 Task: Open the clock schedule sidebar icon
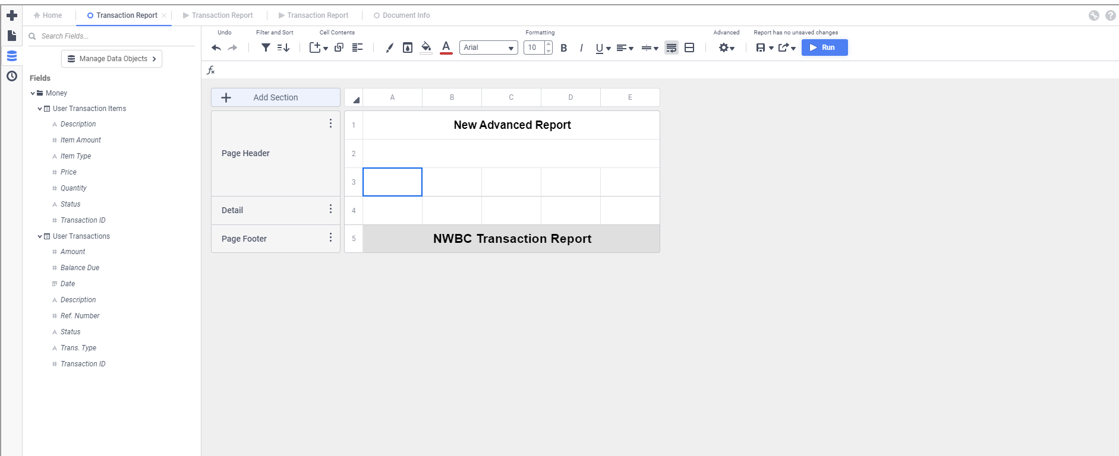pyautogui.click(x=11, y=76)
